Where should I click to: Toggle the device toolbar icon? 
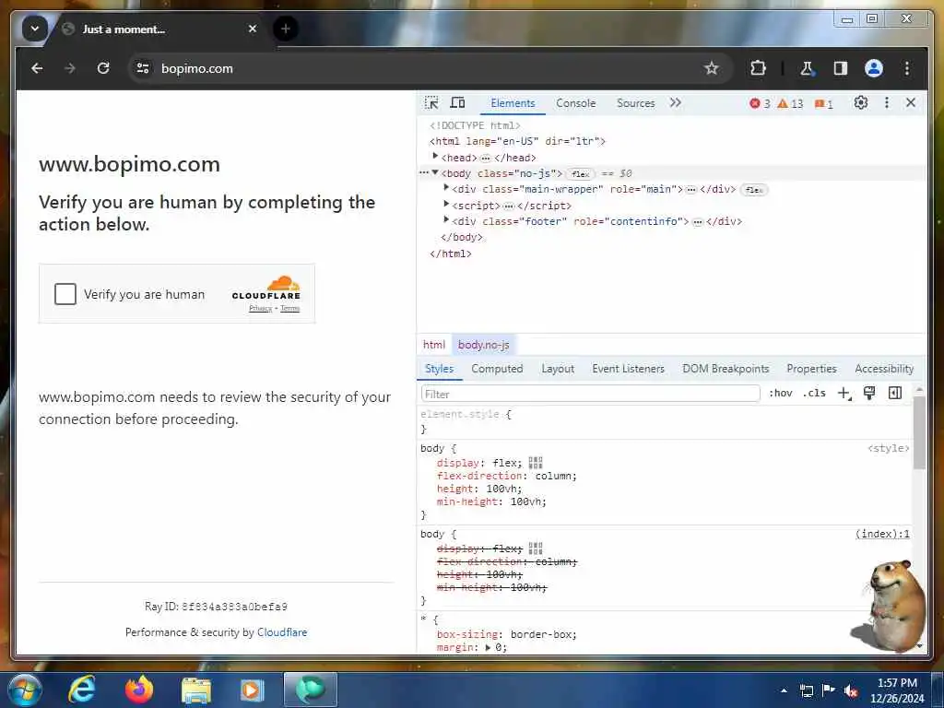tap(457, 103)
